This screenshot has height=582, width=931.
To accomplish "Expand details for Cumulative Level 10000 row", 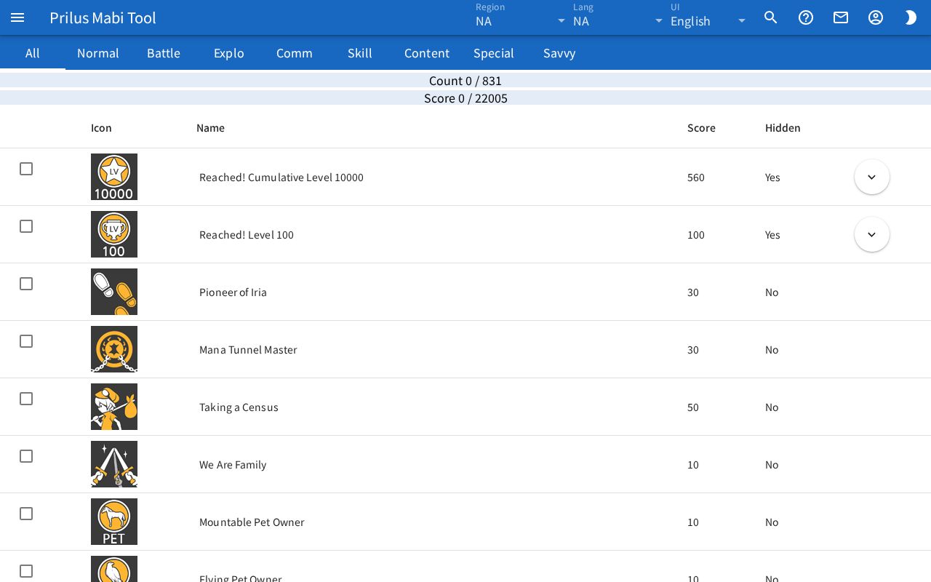I will (x=872, y=177).
